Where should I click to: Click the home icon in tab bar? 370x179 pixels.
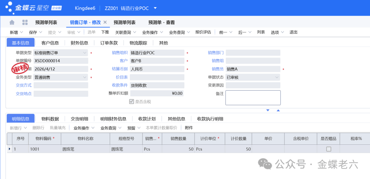click(x=12, y=23)
